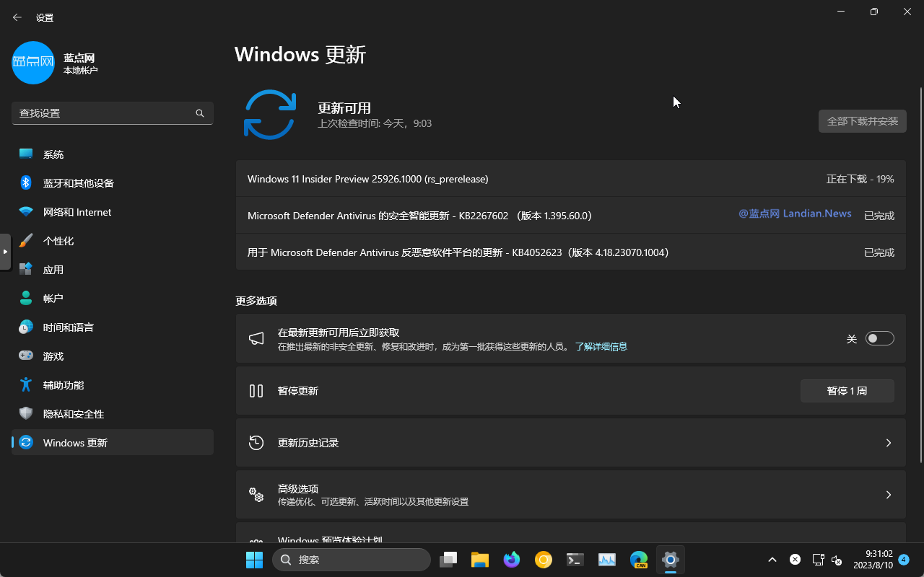The height and width of the screenshot is (577, 924).
Task: Click the sync icon beside Windows 更新 sidebar item
Action: (26, 443)
